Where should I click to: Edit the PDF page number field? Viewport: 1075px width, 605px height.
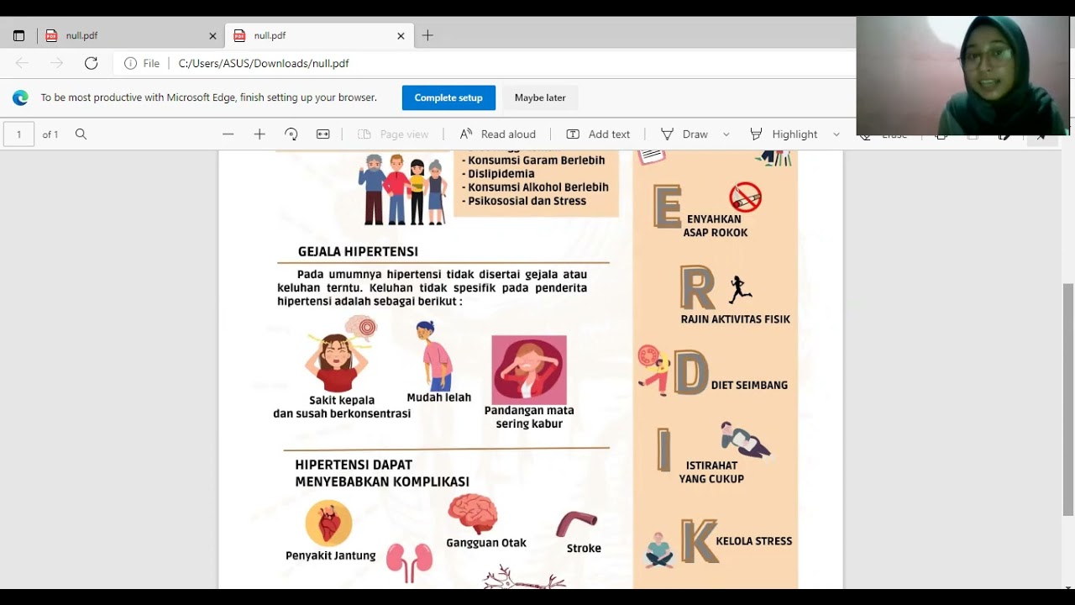coord(18,134)
